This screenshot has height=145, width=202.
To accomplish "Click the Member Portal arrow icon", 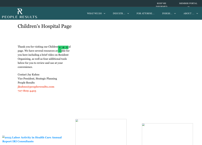I will tap(188, 6).
